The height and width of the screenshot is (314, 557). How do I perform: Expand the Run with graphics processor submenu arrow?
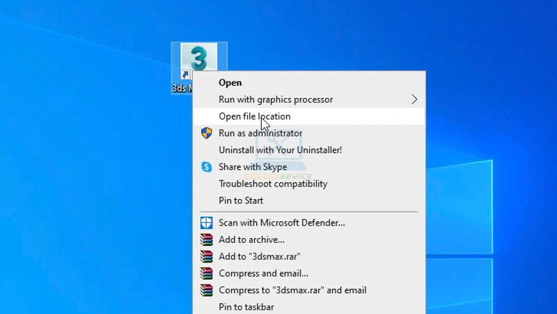(414, 100)
